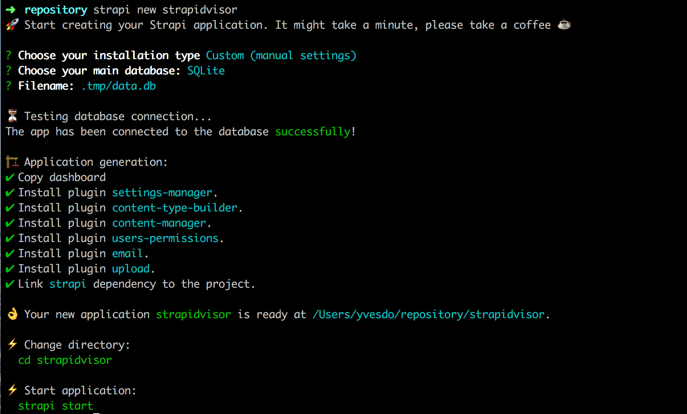Click the cd strapidvisor command
This screenshot has height=414, width=687.
pos(64,360)
